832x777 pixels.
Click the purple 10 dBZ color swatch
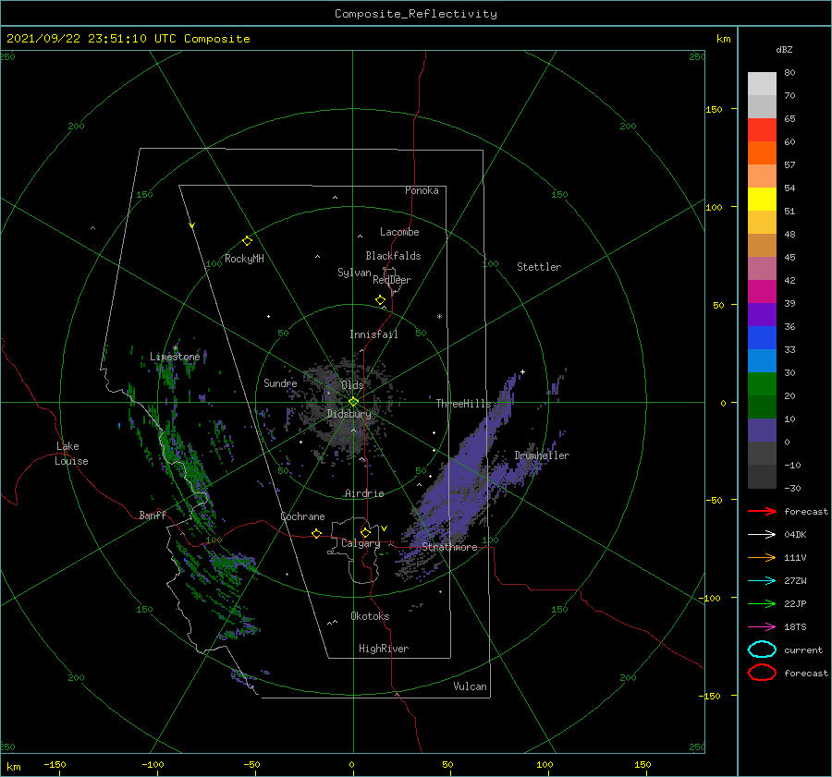click(x=762, y=431)
